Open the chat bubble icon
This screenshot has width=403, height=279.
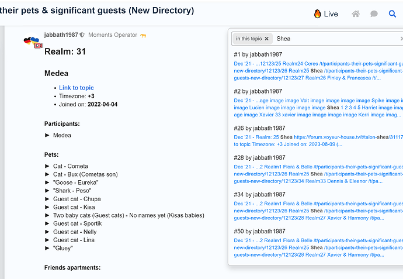374,14
